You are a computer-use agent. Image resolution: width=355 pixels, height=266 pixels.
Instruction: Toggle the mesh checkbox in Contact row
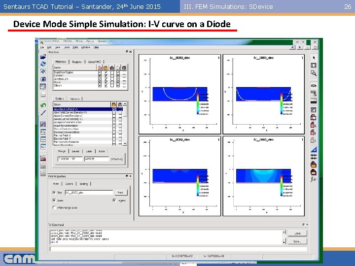point(112,75)
